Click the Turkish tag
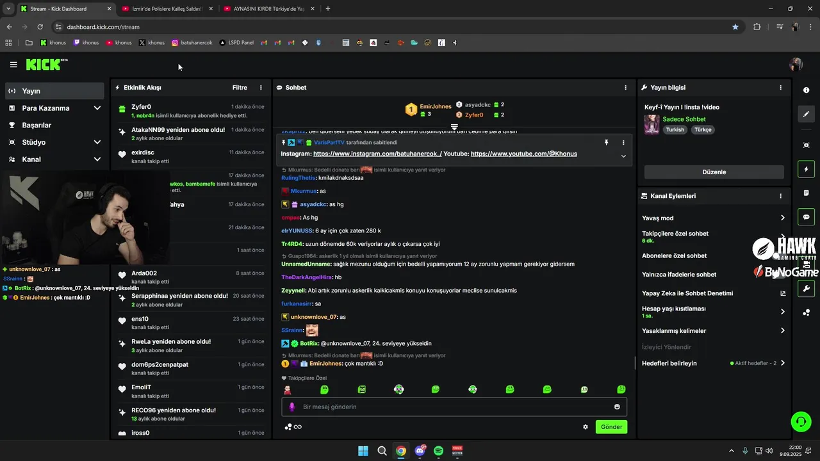The height and width of the screenshot is (461, 820). 675,129
